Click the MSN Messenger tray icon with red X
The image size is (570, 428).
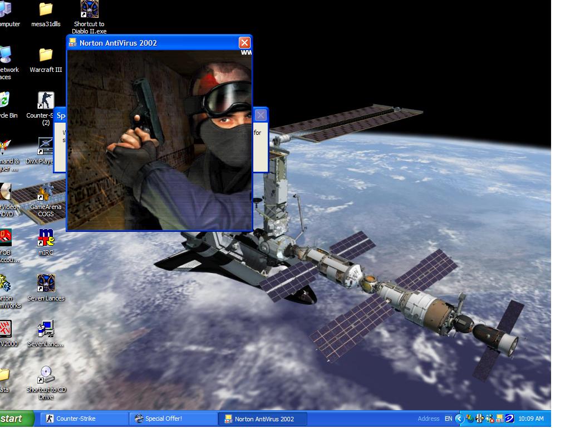[x=490, y=419]
